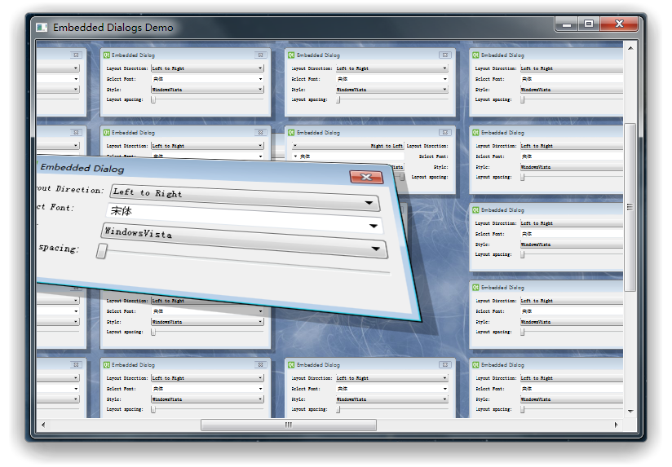Close the mirrored Right to Left dialog
Viewport: 672px width, 467px height.
pos(444,133)
